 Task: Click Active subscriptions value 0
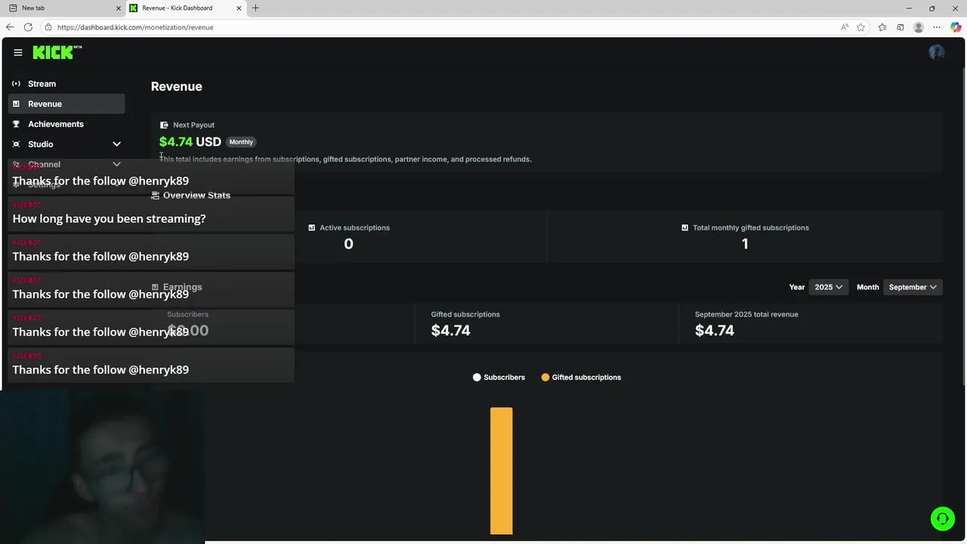(x=348, y=243)
